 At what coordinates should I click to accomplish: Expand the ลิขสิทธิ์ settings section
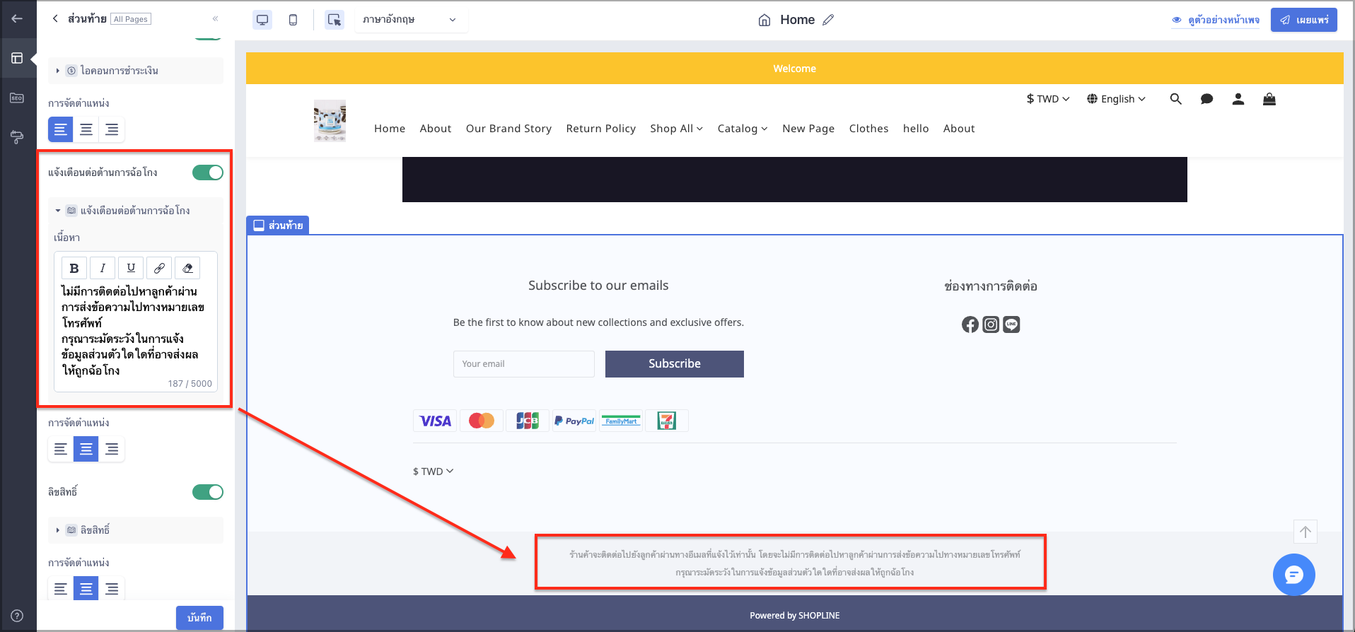136,530
